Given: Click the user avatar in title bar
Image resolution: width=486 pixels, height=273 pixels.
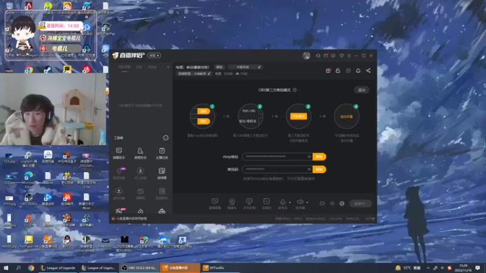Looking at the screenshot, I should pyautogui.click(x=306, y=56).
